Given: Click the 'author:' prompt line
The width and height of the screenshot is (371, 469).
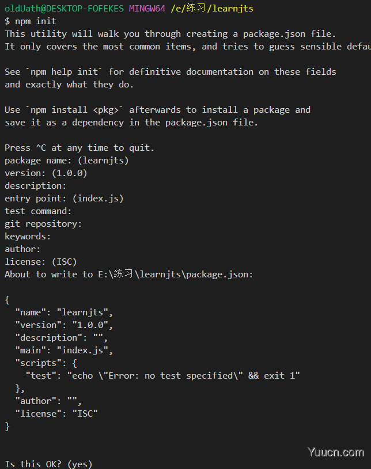Looking at the screenshot, I should click(x=22, y=249).
